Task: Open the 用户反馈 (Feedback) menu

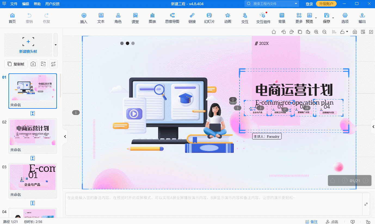Action: coord(53,4)
